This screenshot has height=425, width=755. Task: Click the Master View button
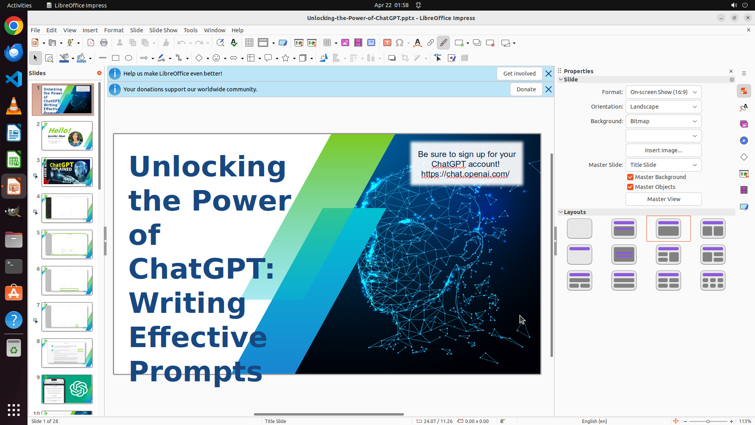663,199
